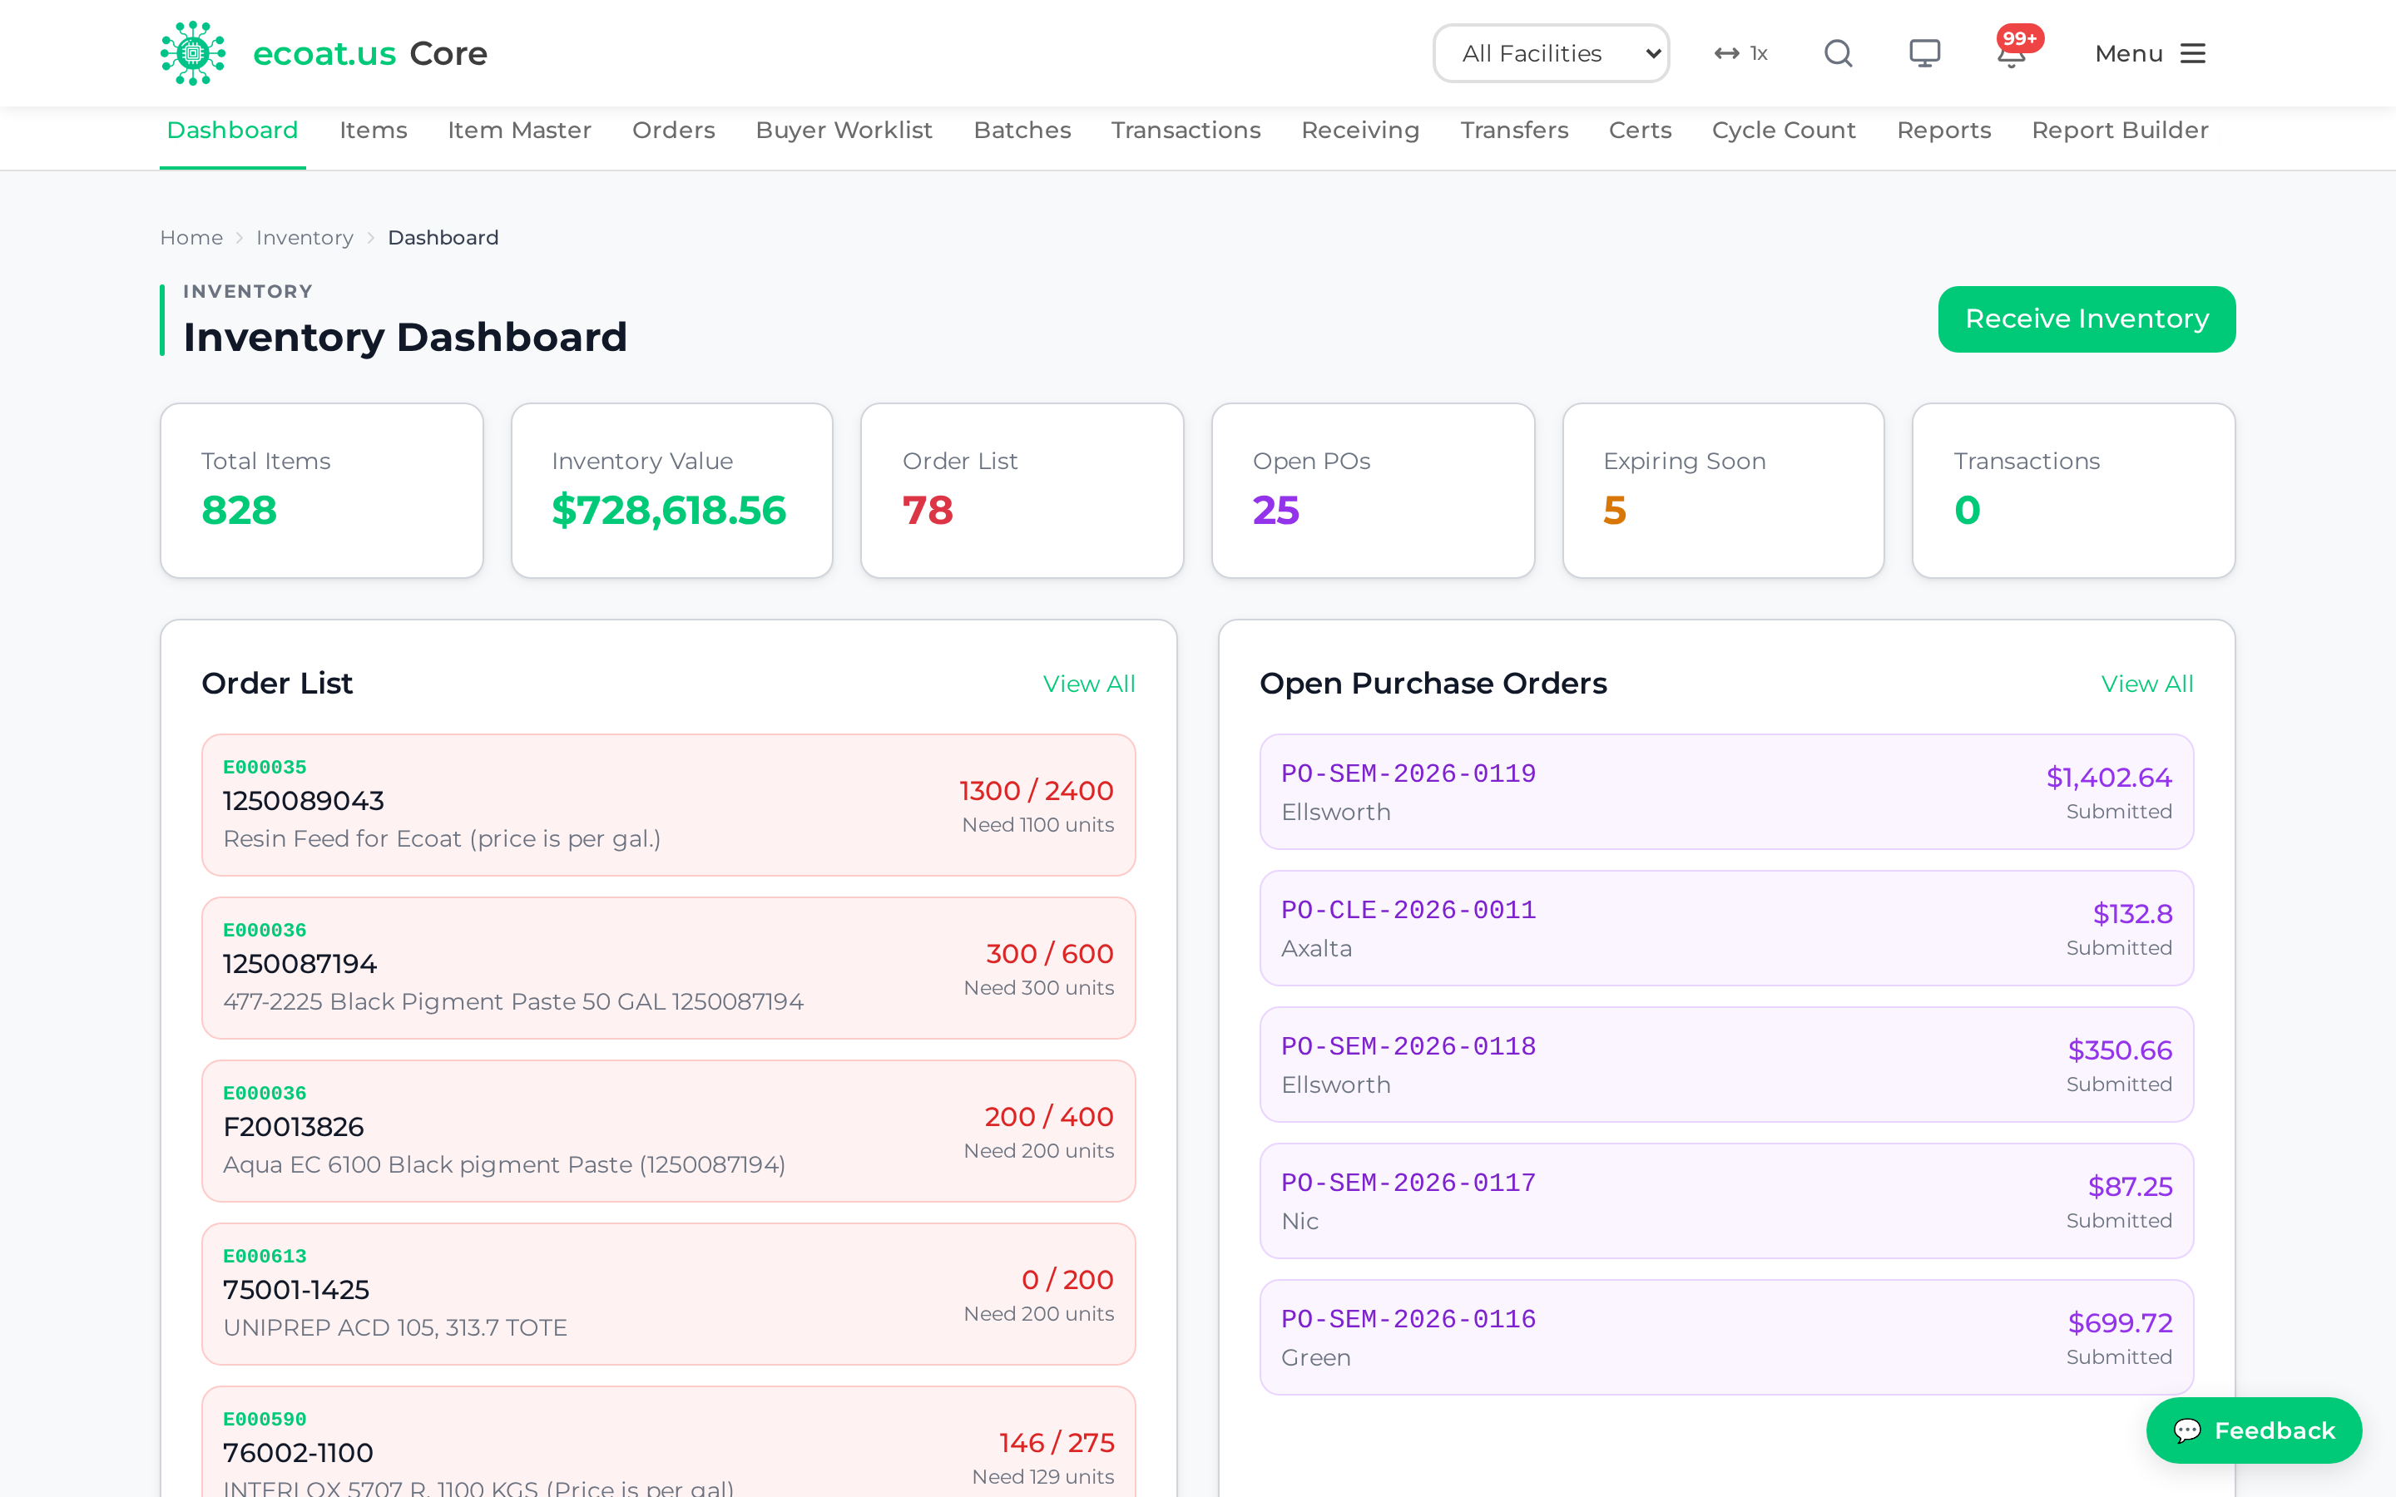Viewport: 2396px width, 1497px height.
Task: Open the Report Builder tab
Action: coord(2120,131)
